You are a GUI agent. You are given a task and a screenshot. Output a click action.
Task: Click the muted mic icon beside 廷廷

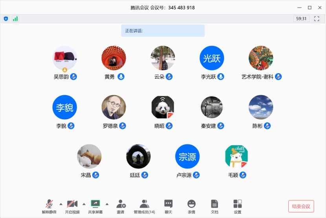click(145, 175)
